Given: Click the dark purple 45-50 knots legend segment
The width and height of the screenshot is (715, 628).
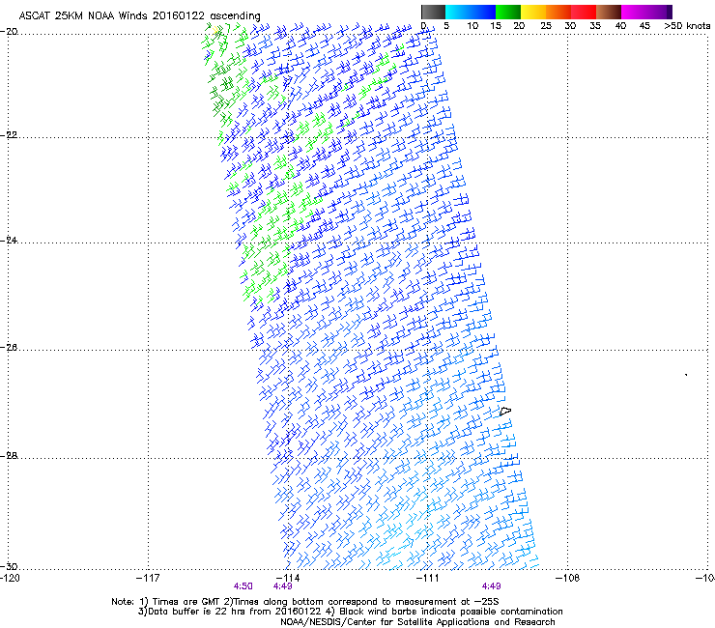Looking at the screenshot, I should tap(659, 12).
